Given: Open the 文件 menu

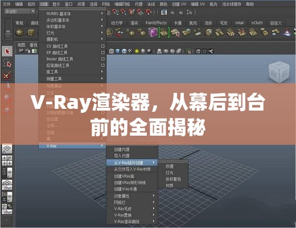Looking at the screenshot, I should (7, 4).
